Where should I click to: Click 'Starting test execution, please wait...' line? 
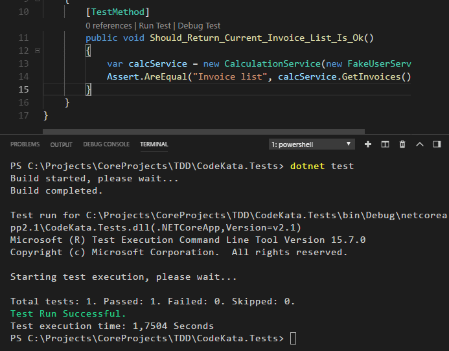coord(124,277)
